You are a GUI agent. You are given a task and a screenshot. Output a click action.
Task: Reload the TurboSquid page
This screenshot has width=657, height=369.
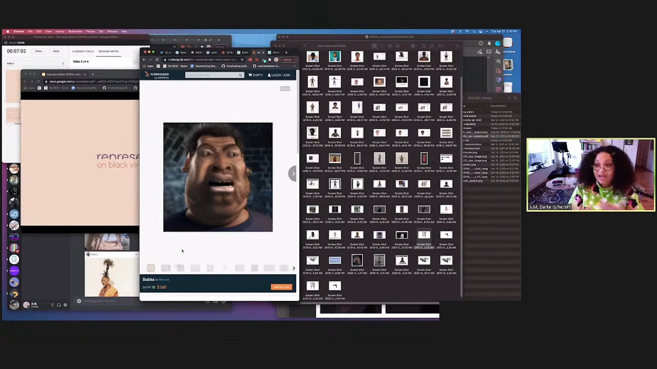pyautogui.click(x=157, y=60)
